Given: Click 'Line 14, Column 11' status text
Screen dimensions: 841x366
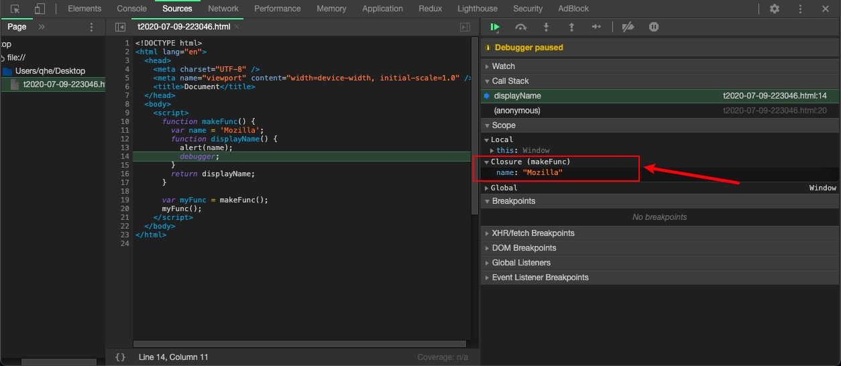Looking at the screenshot, I should 174,357.
